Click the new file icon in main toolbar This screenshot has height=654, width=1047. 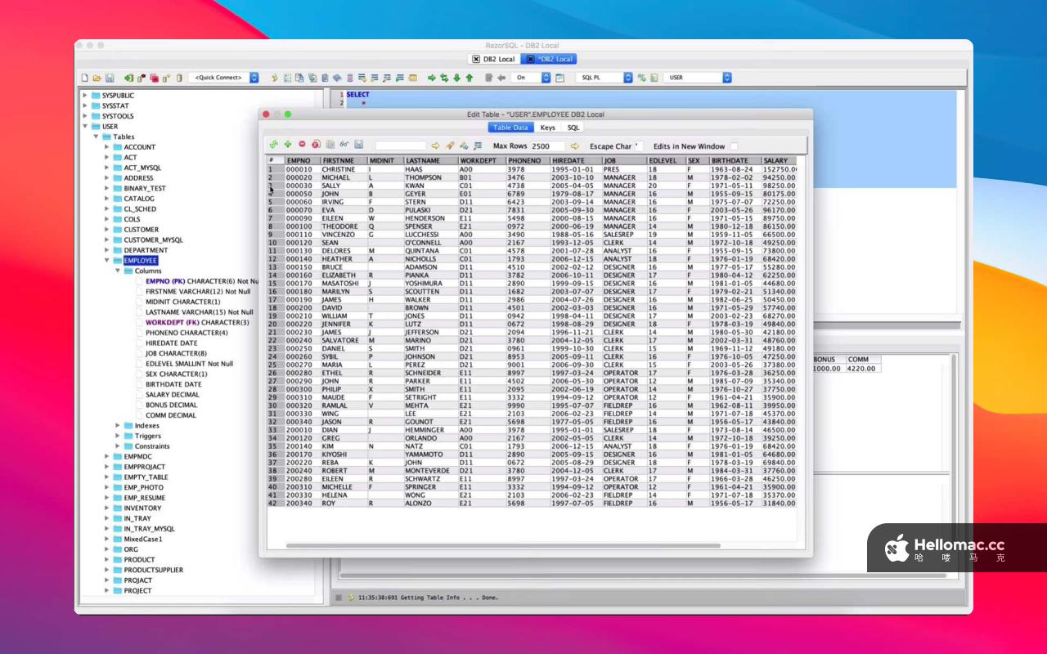(x=84, y=78)
